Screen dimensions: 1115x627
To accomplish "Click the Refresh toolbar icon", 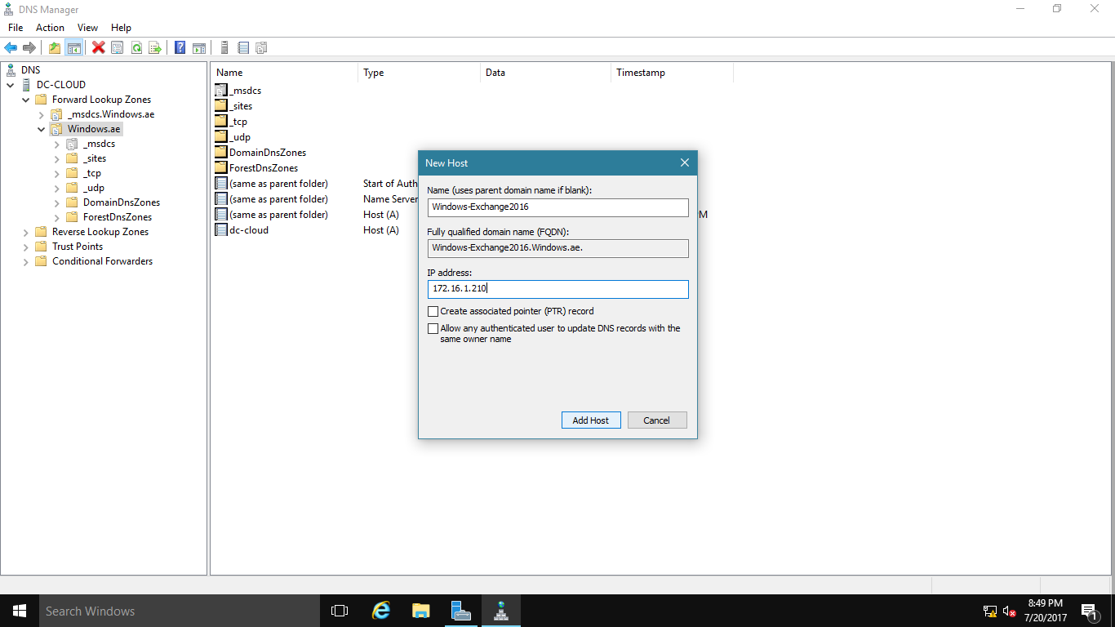I will 136,48.
